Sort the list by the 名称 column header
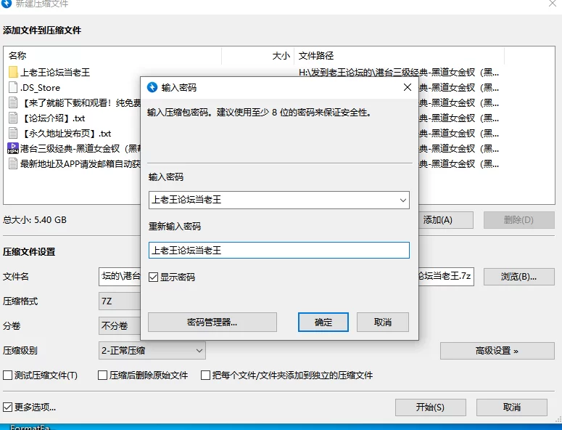The width and height of the screenshot is (562, 430). coord(114,56)
